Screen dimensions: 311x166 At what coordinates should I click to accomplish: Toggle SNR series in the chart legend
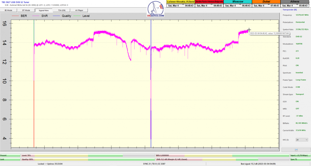coord(40,16)
